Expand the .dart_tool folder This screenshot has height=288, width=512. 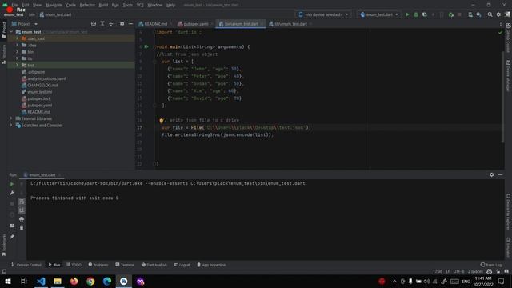pos(17,38)
